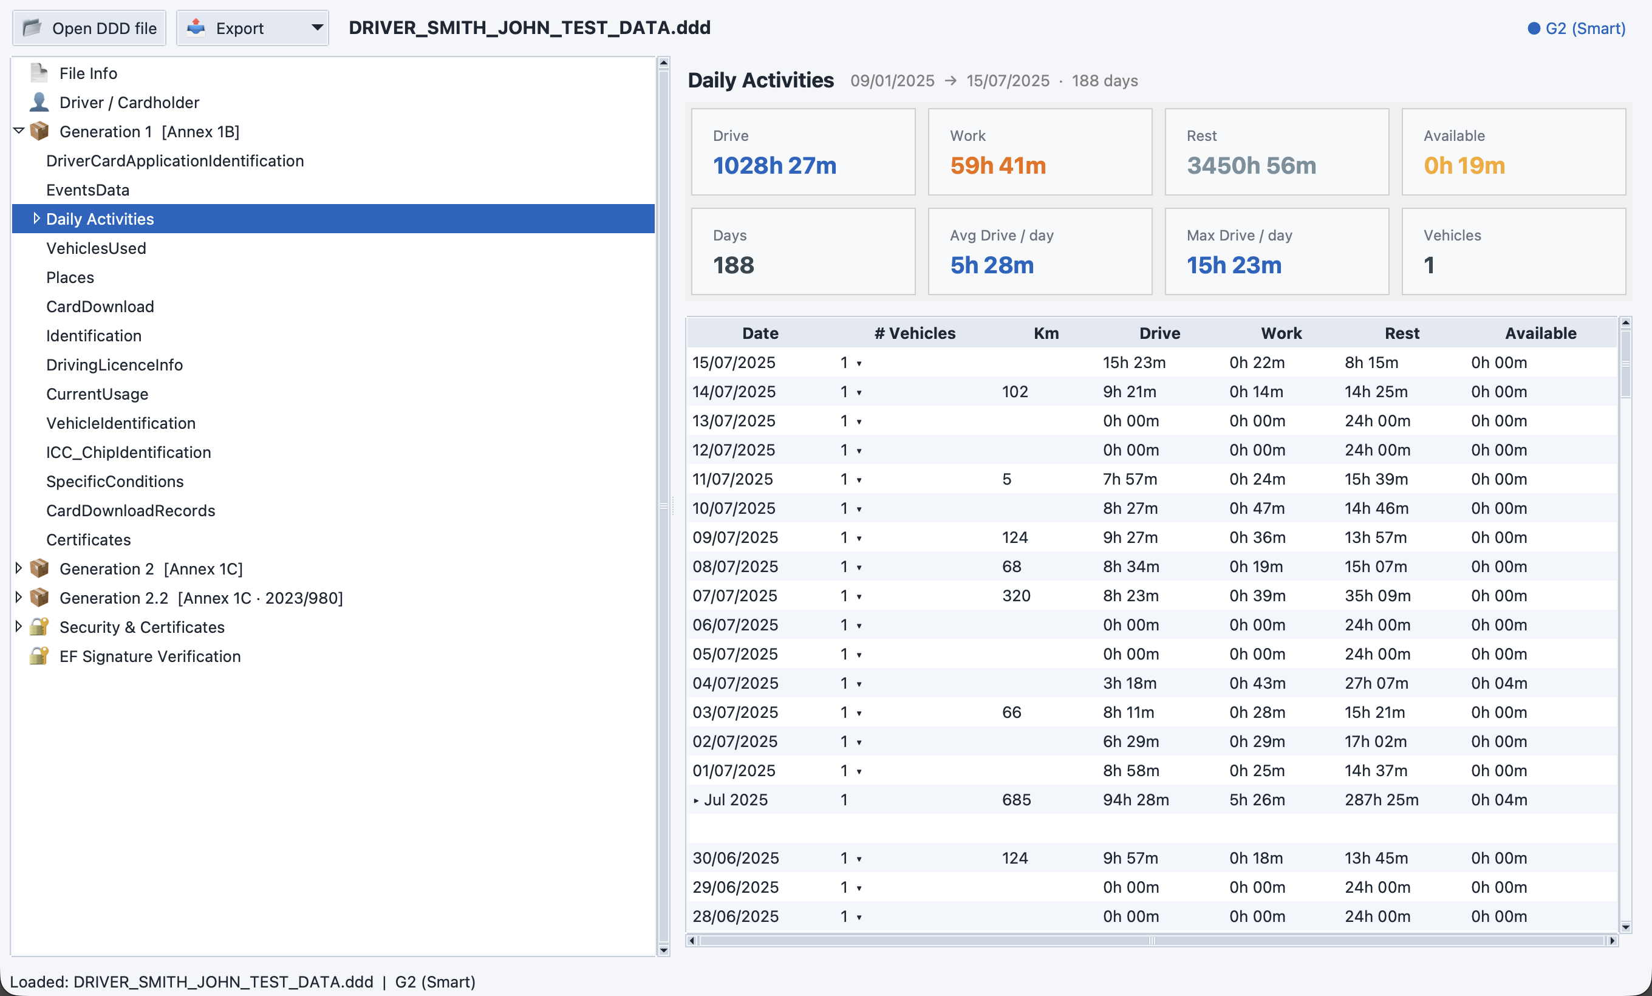
Task: Select DriverCardApplicationIdentification tree item
Action: (x=175, y=161)
